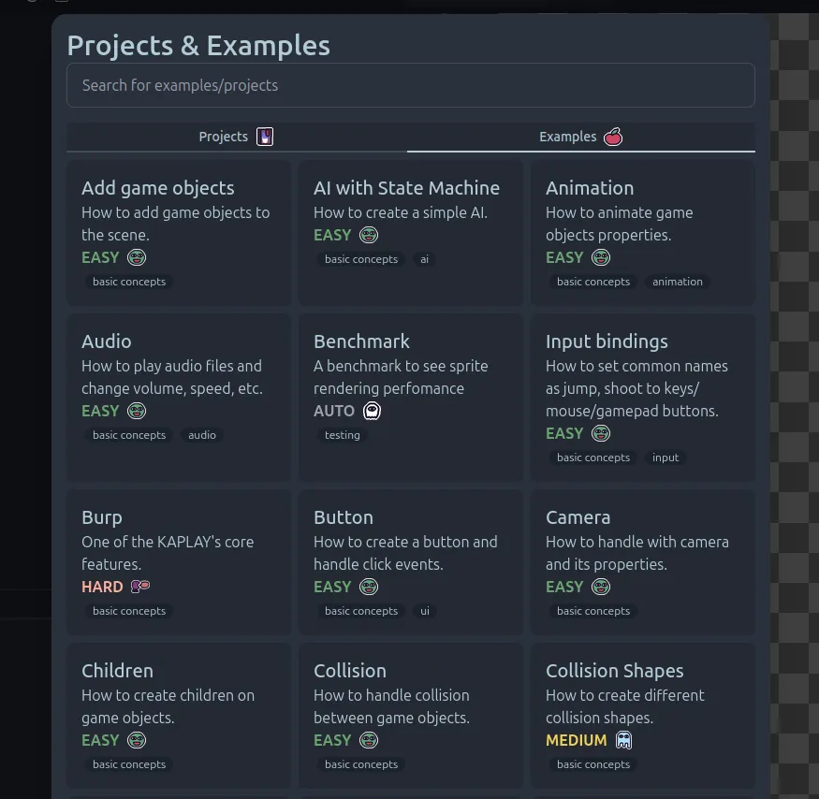This screenshot has height=799, width=819.
Task: Click the 'ai' tag on AI card
Action: [x=424, y=259]
